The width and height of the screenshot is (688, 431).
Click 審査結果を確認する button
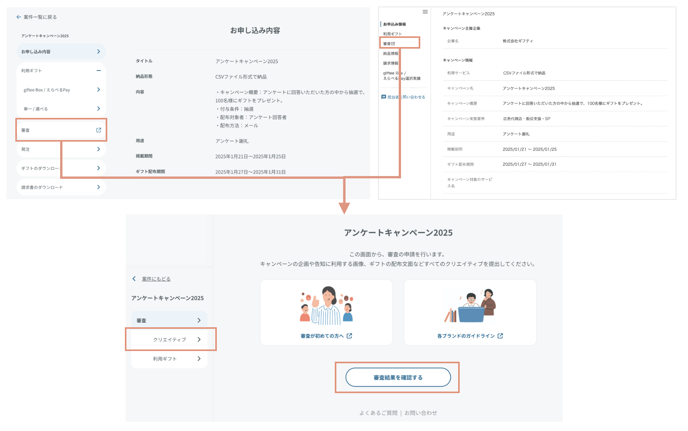pos(398,377)
